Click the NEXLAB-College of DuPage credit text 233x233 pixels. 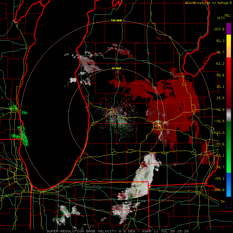[207, 3]
